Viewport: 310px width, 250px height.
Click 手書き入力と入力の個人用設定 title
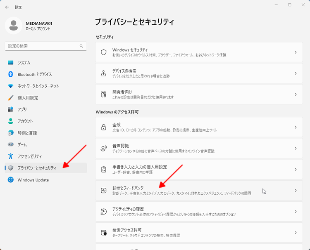(x=140, y=167)
